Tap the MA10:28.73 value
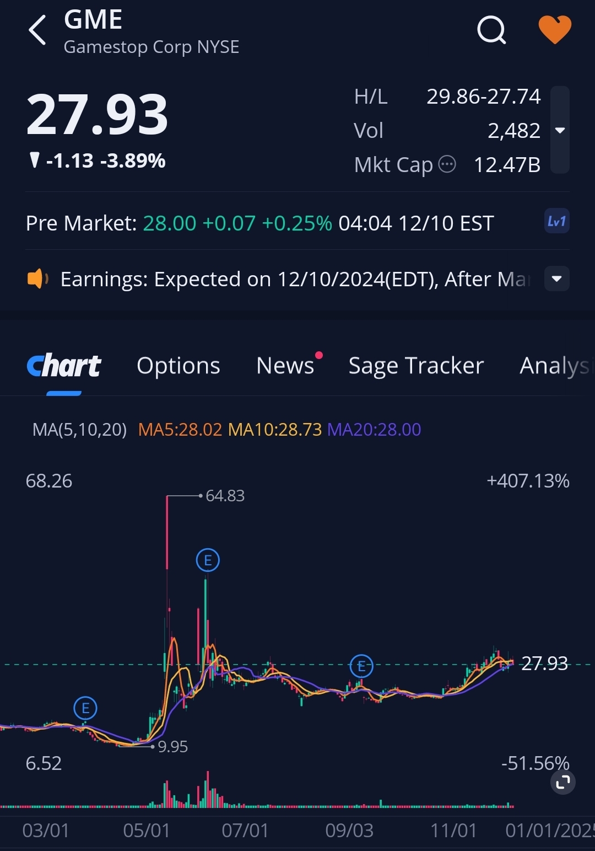The image size is (595, 851). click(x=275, y=430)
